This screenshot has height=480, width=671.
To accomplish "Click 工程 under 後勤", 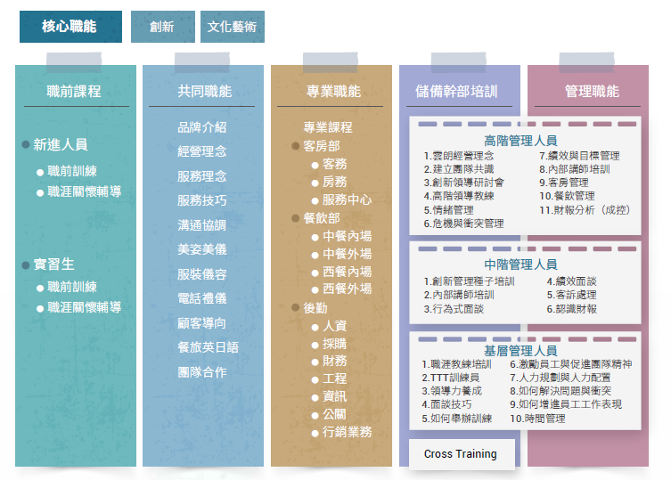I will (335, 378).
